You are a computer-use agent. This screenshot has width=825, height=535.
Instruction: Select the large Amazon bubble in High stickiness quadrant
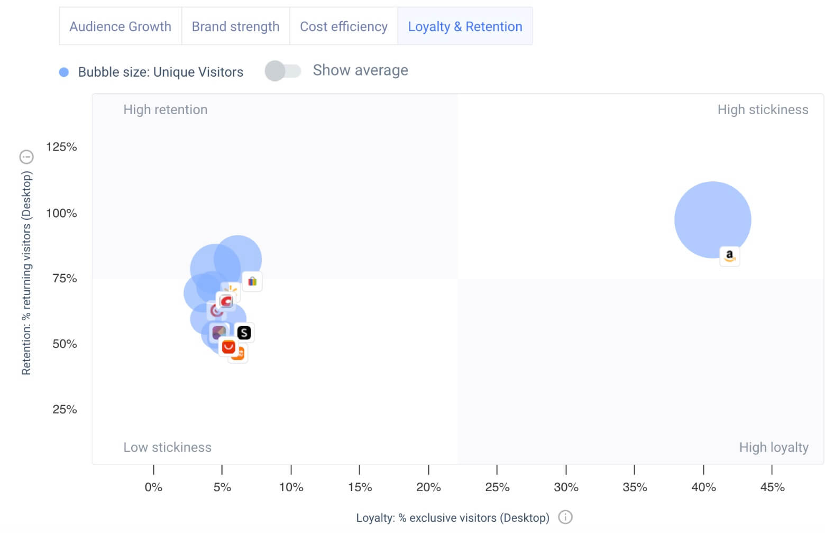coord(712,219)
